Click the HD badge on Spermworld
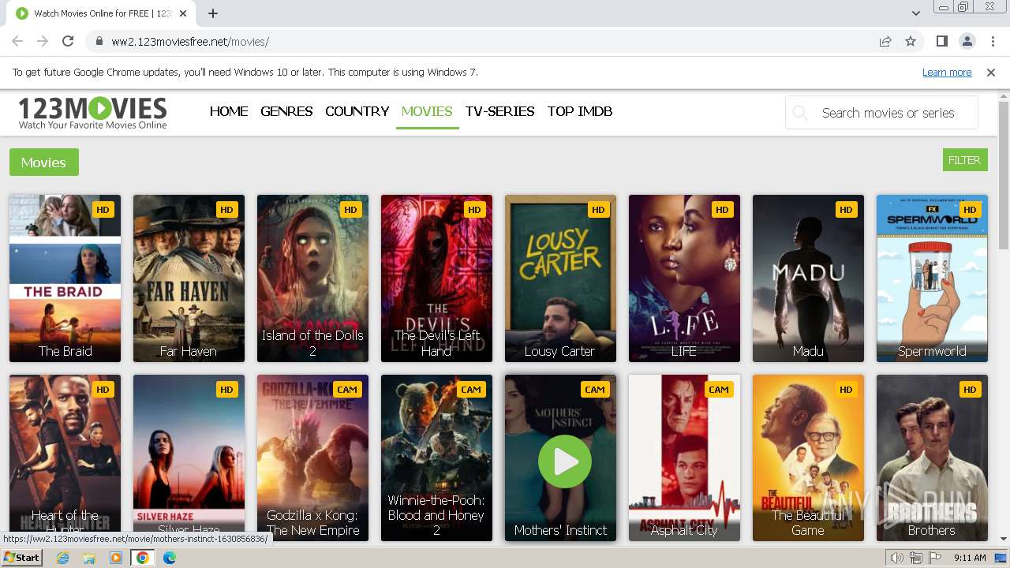Viewport: 1010px width, 568px height. point(970,210)
